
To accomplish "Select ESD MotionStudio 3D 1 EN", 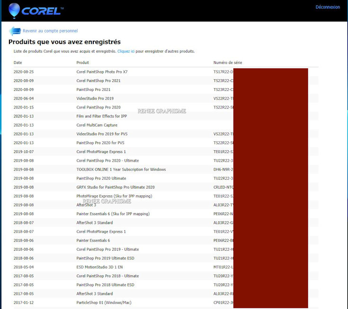I will [x=99, y=267].
